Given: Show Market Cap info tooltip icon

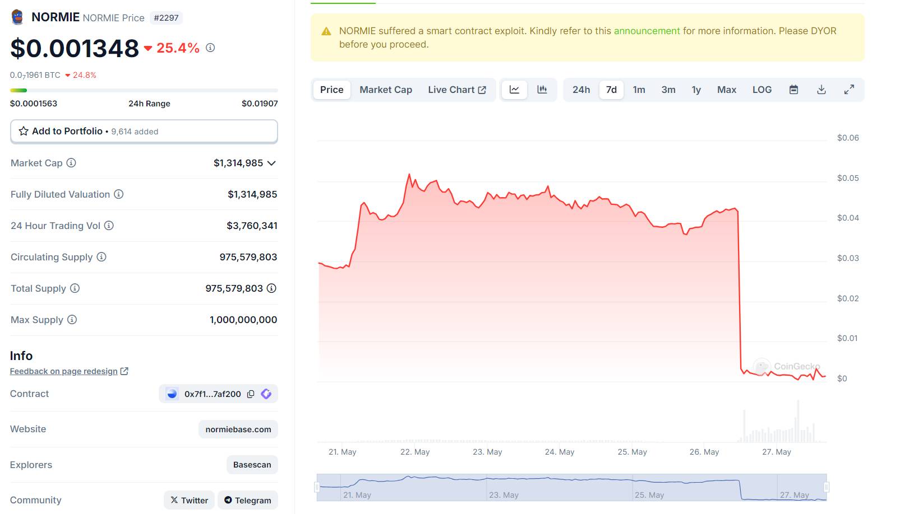Looking at the screenshot, I should tap(71, 163).
